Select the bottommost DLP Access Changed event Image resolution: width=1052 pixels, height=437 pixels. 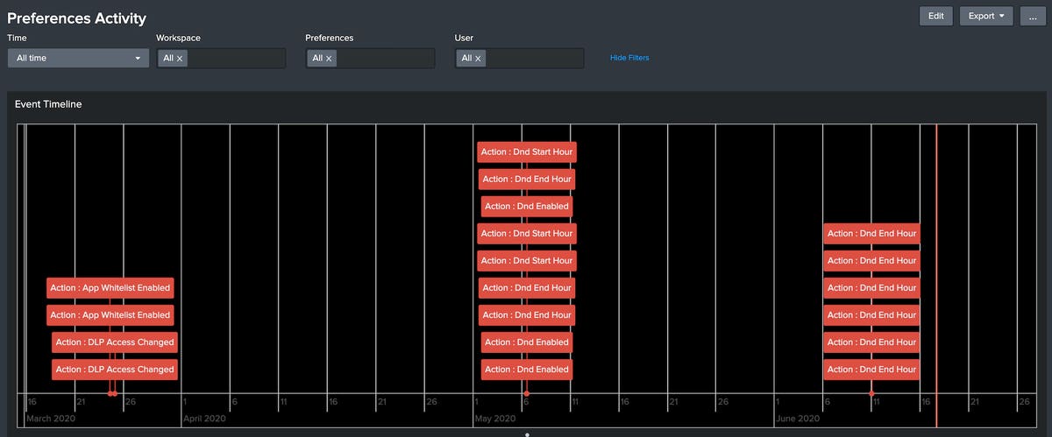tap(115, 369)
